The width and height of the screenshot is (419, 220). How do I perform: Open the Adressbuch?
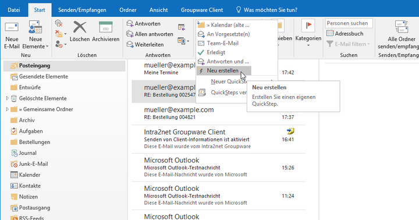click(345, 33)
